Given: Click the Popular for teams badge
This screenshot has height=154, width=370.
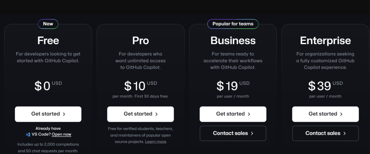Looking at the screenshot, I should click(233, 24).
